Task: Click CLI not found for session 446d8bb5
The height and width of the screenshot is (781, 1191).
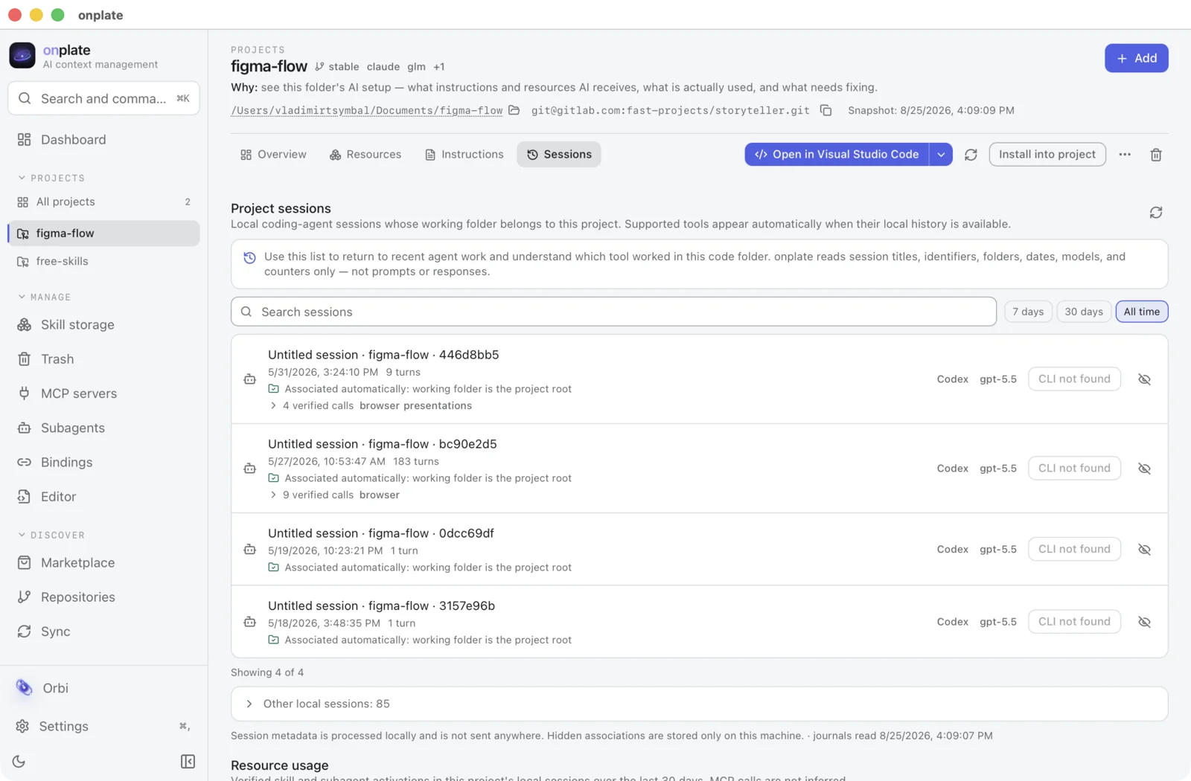Action: pyautogui.click(x=1074, y=379)
